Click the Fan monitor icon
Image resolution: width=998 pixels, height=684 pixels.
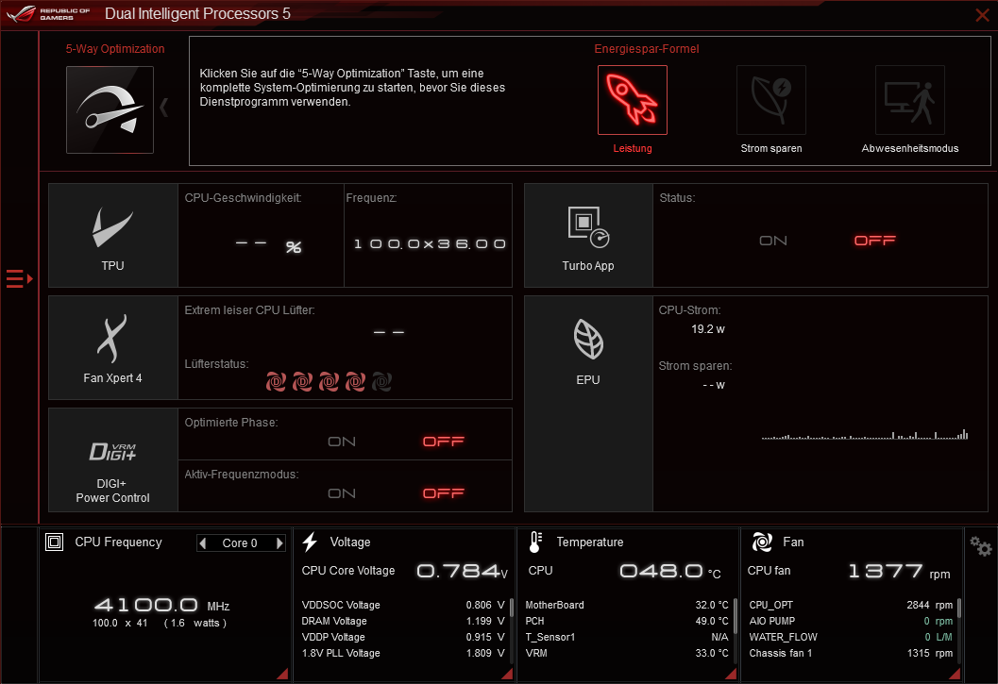click(762, 542)
